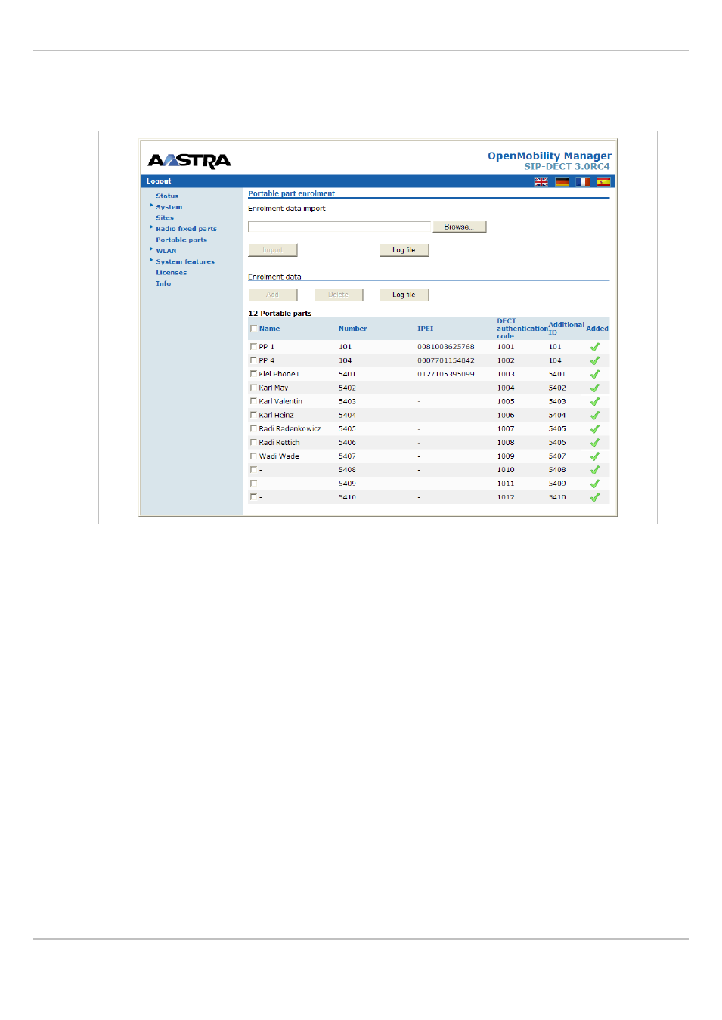
Task: Tick the Karl Valentin checkbox
Action: click(253, 400)
